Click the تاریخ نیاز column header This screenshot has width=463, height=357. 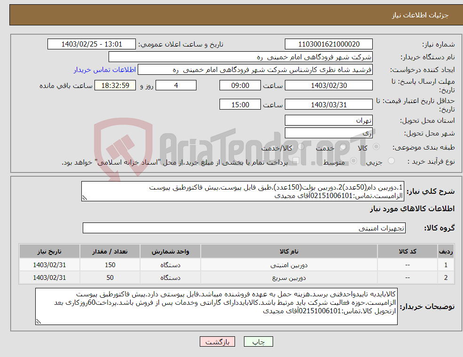coord(50,252)
